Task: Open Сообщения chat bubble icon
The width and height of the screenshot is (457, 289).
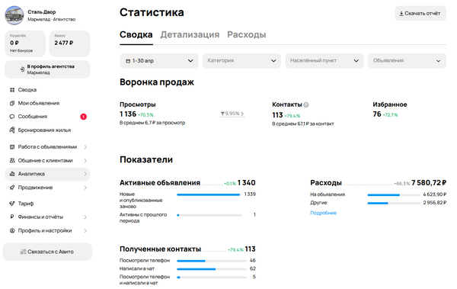Action: (12, 117)
